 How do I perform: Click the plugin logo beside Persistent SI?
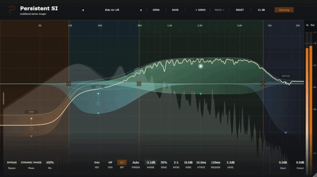pos(12,10)
